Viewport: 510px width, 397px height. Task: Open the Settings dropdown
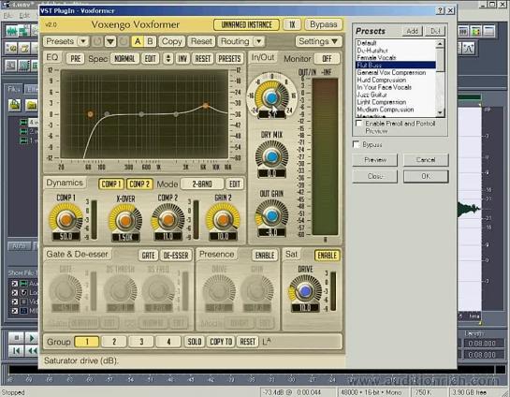pyautogui.click(x=318, y=41)
